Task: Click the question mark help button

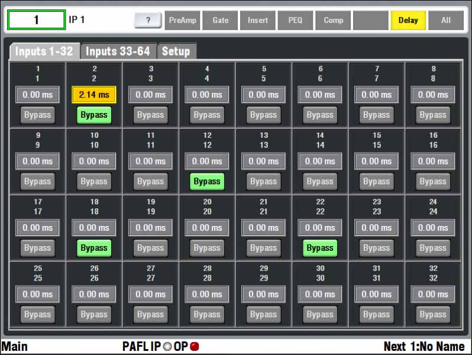Action: 148,20
